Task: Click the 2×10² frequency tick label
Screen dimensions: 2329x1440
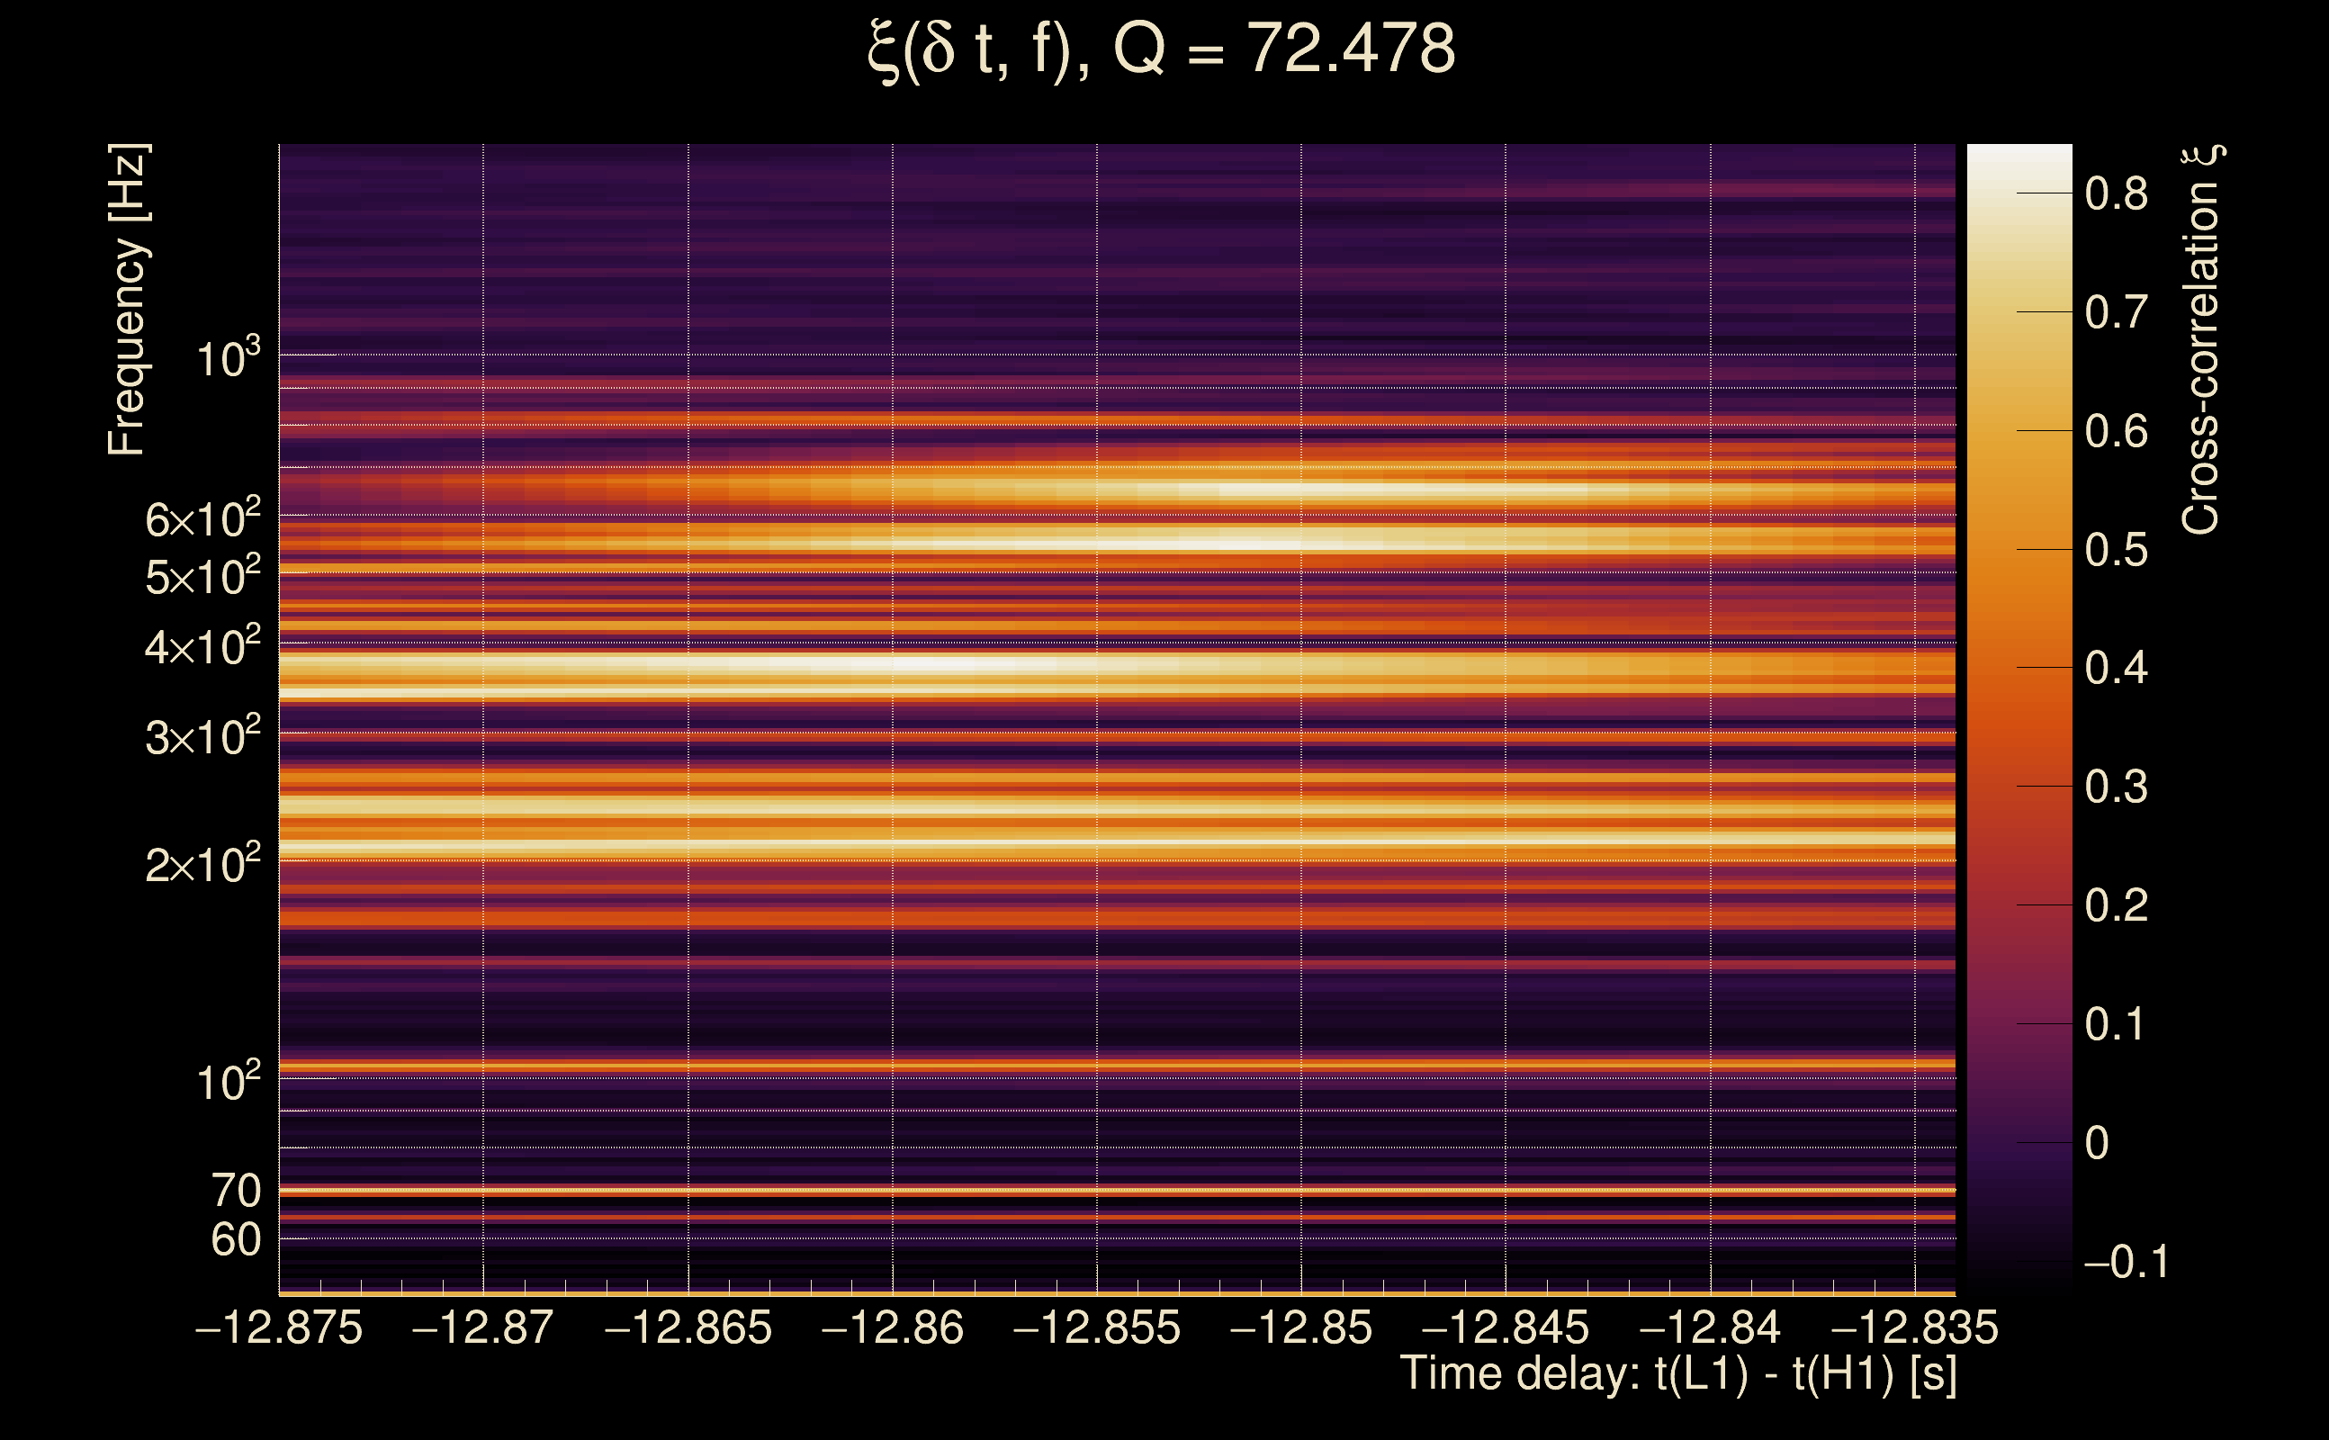Action: [x=202, y=864]
